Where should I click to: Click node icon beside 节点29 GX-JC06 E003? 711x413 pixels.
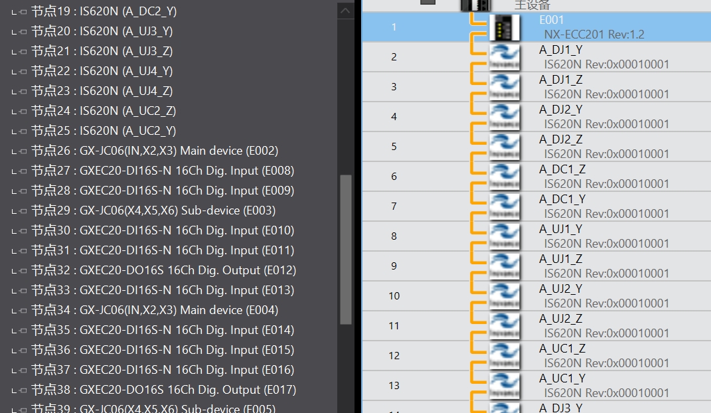tap(23, 212)
